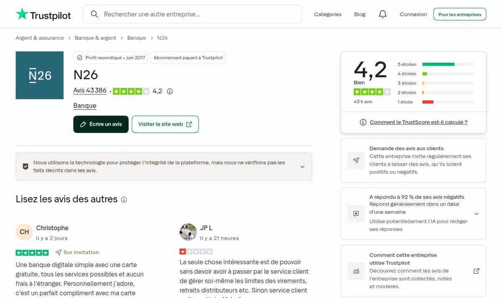Click the paper plane icon in 'Demande des avis'
This screenshot has width=502, height=298.
tap(356, 160)
